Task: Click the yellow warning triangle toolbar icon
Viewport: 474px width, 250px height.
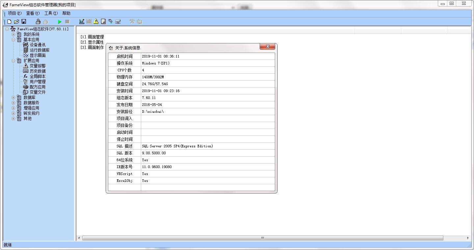Action: [96, 22]
